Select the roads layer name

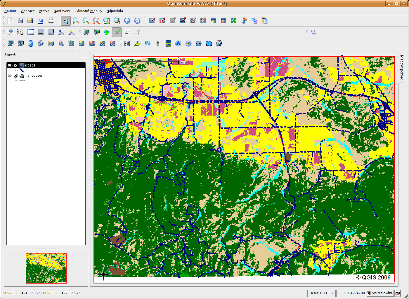tap(31, 65)
